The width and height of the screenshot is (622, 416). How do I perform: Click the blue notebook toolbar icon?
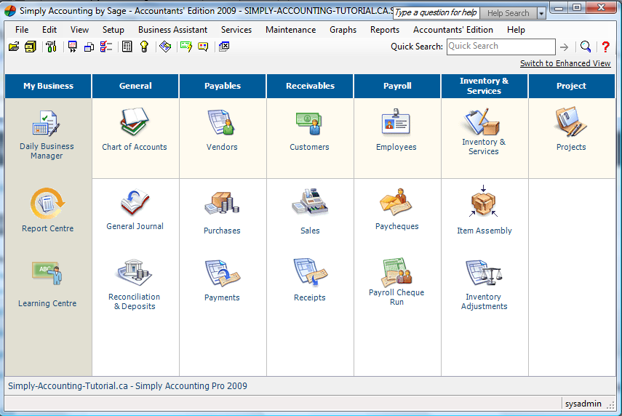(x=165, y=47)
